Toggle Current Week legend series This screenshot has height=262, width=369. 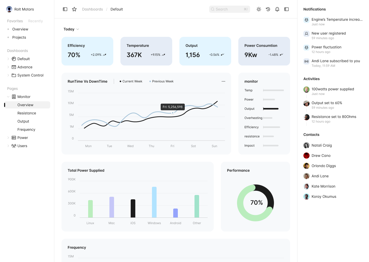coord(131,81)
